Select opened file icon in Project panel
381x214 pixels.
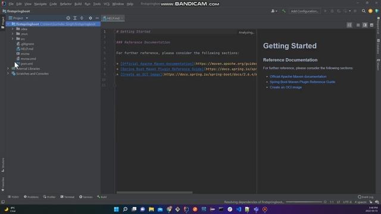click(68, 18)
